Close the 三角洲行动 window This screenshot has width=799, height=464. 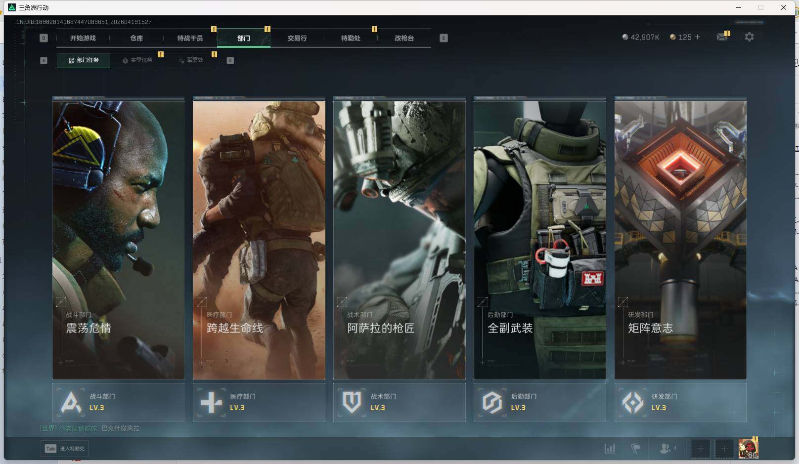tap(784, 7)
